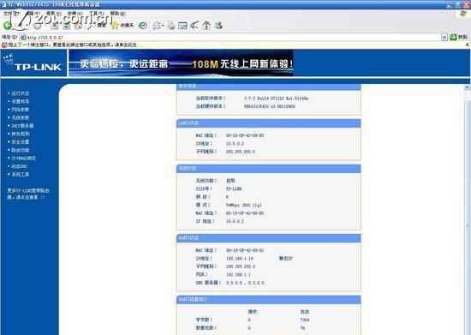
Task: Click the Print icon in toolbar
Action: [171, 26]
